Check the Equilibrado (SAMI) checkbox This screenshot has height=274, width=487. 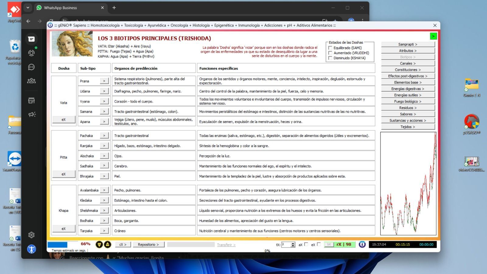pyautogui.click(x=330, y=48)
